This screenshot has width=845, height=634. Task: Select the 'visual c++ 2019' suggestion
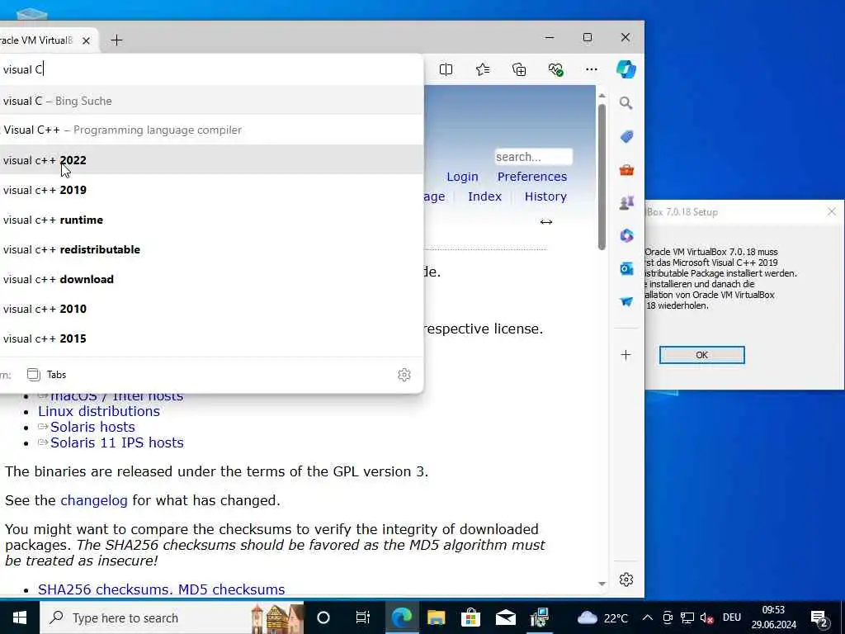click(x=211, y=190)
